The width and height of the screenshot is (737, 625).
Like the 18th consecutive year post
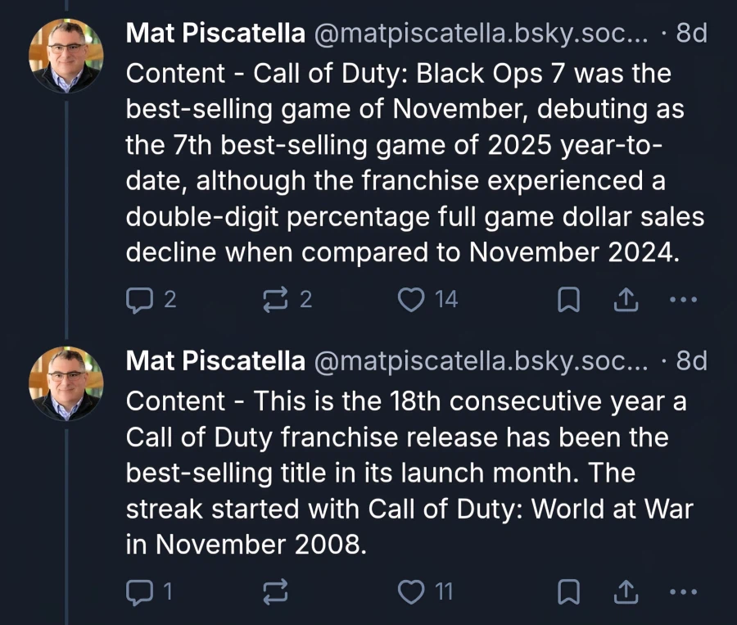[409, 591]
